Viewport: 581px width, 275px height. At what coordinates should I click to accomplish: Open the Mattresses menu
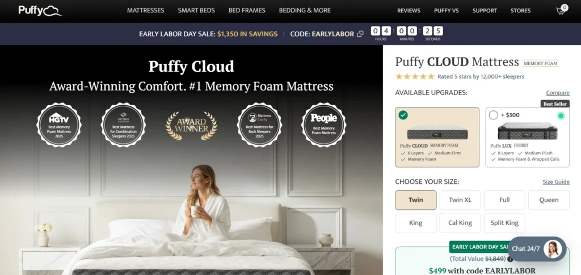click(x=146, y=10)
